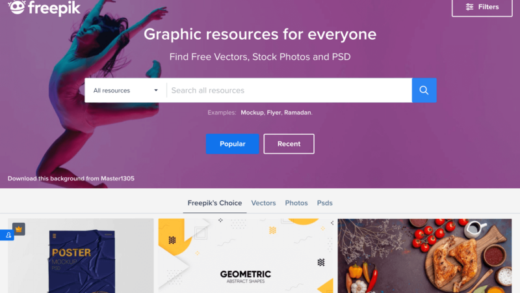This screenshot has width=520, height=293.
Task: Select the Popular button
Action: (233, 144)
